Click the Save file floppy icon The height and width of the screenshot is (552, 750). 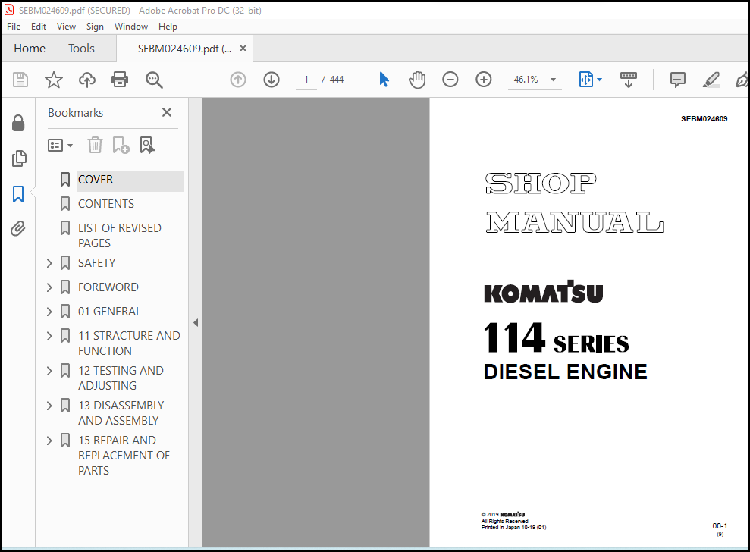[x=20, y=80]
